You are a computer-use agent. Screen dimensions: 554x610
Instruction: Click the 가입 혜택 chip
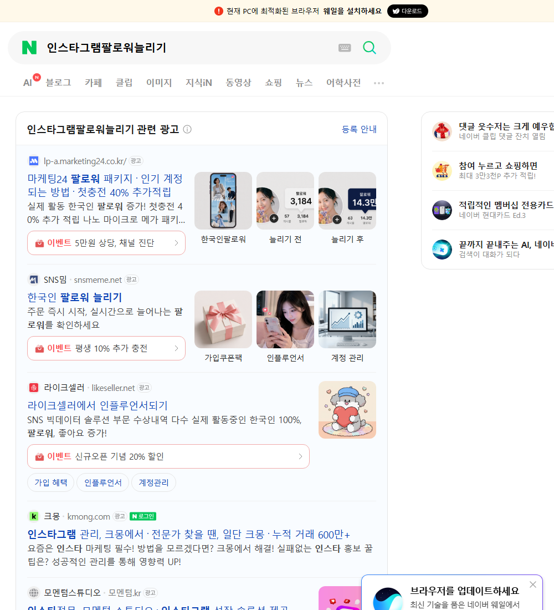pyautogui.click(x=50, y=482)
